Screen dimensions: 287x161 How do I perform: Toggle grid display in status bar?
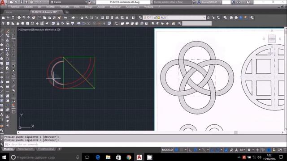coord(176,150)
